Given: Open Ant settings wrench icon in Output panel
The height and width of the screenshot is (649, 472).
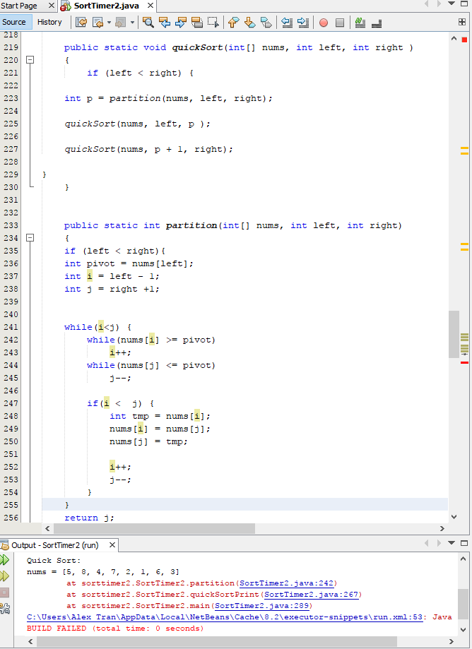Looking at the screenshot, I should click(x=4, y=608).
